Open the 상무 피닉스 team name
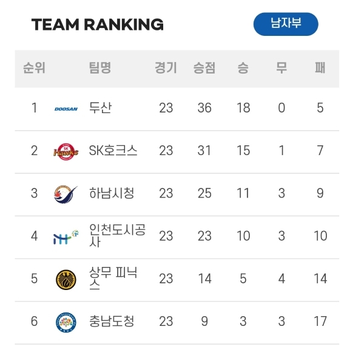364x349 pixels. 113,278
